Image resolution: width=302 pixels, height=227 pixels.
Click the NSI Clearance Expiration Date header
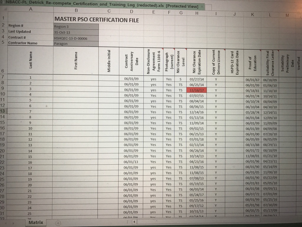197,61
